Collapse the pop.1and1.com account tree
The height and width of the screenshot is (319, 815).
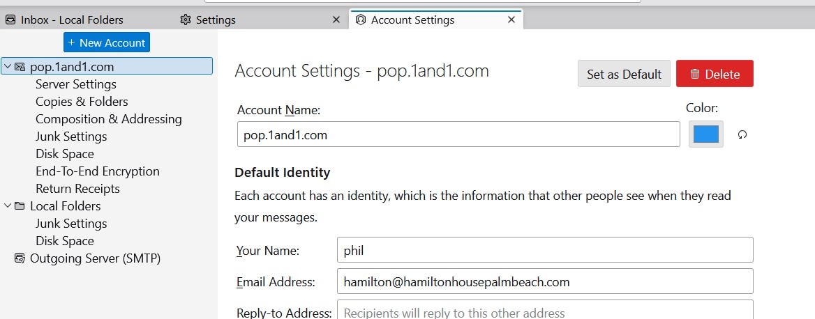(x=7, y=67)
